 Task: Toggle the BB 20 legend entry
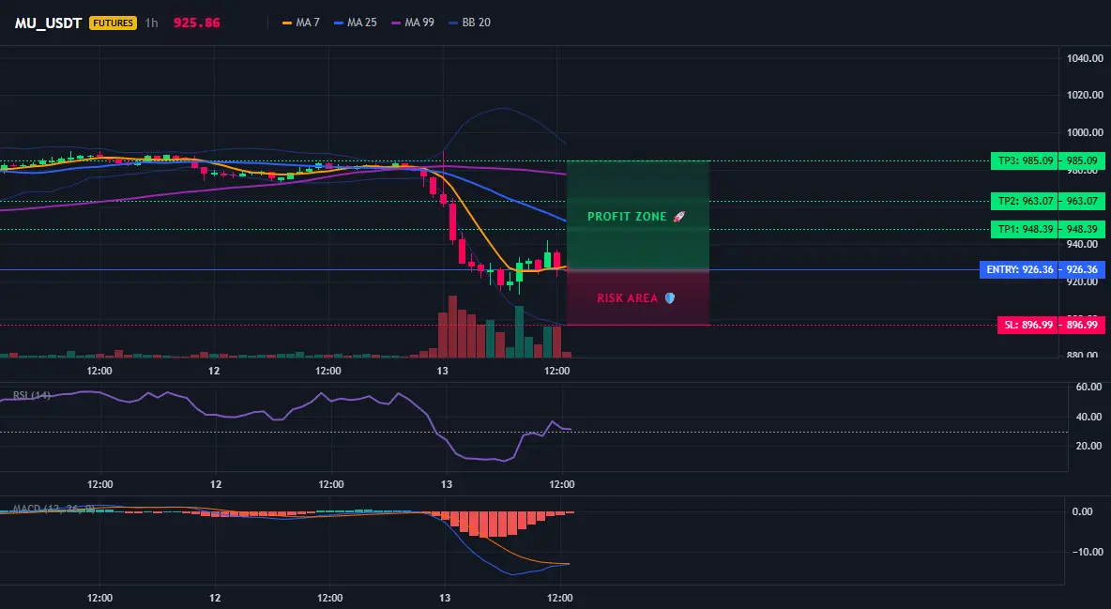[x=469, y=23]
